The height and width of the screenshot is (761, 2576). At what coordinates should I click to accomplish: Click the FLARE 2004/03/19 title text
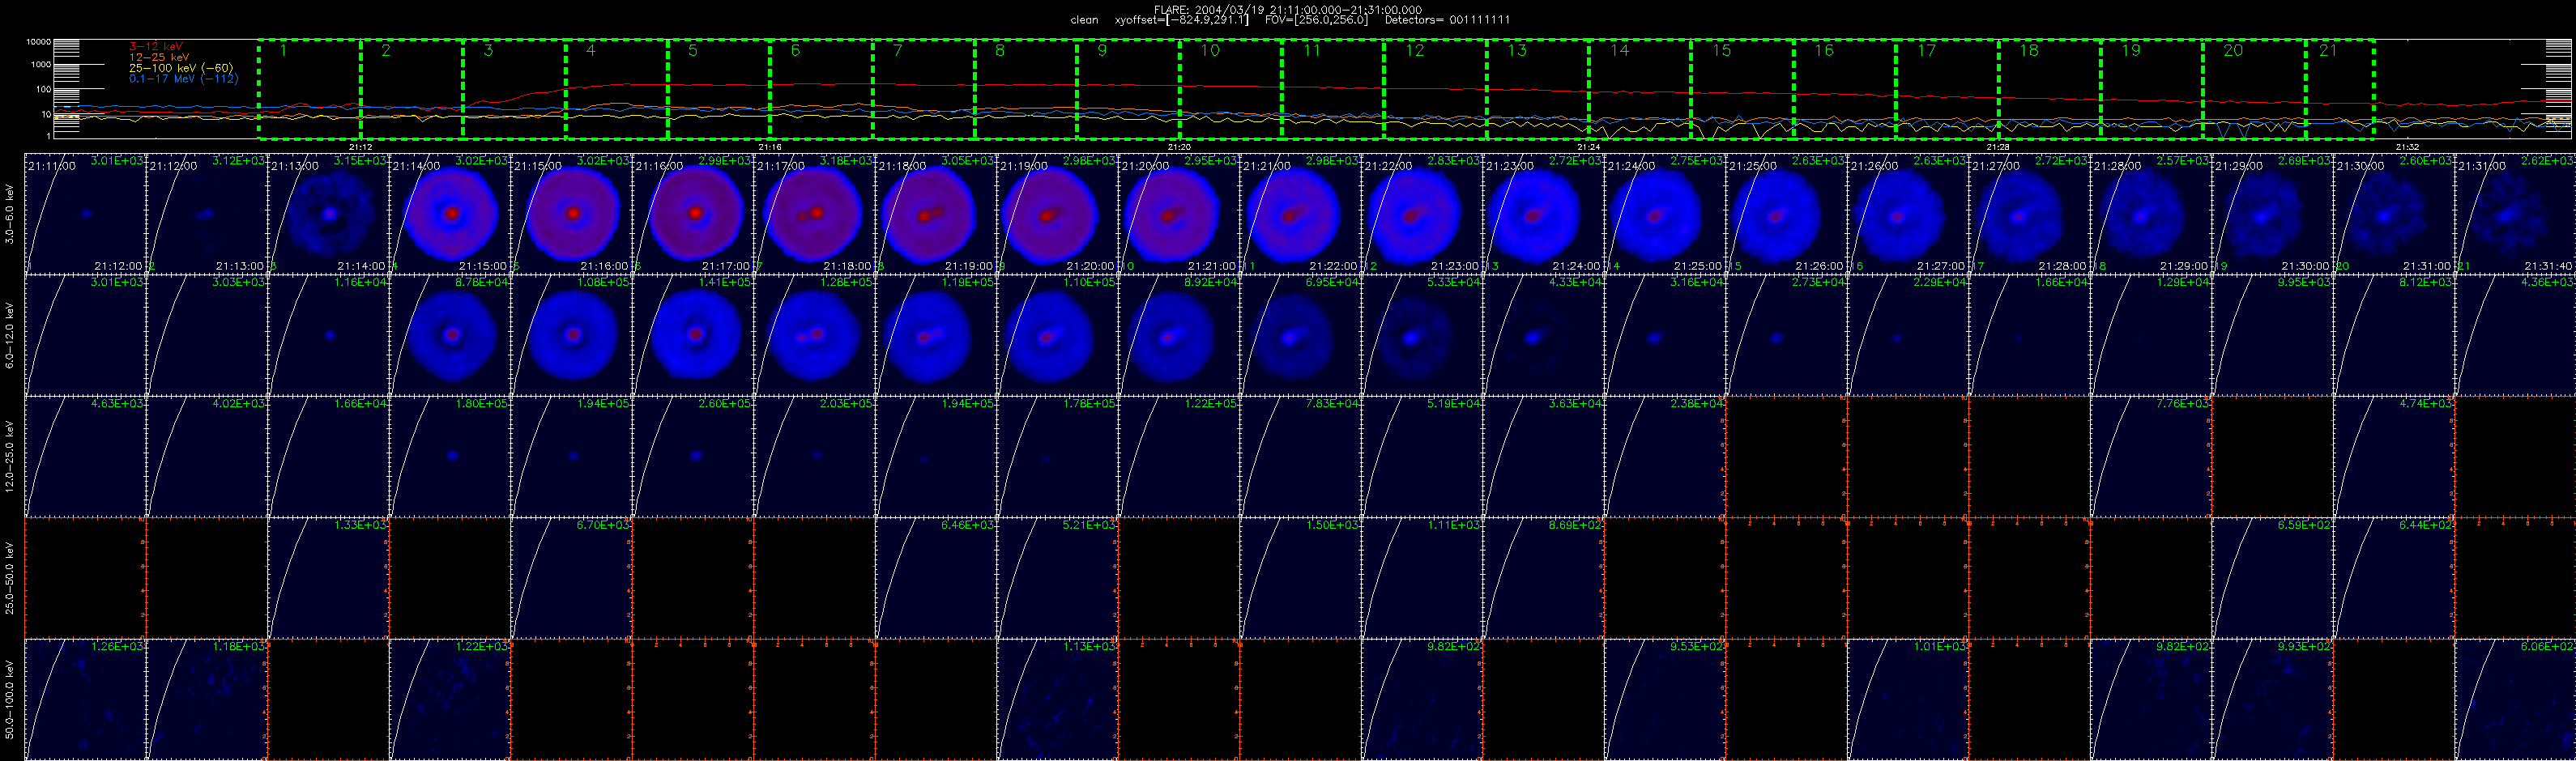tap(1288, 9)
